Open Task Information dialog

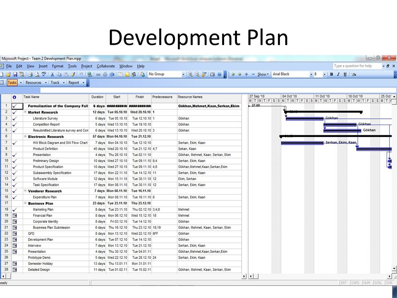coord(120,74)
